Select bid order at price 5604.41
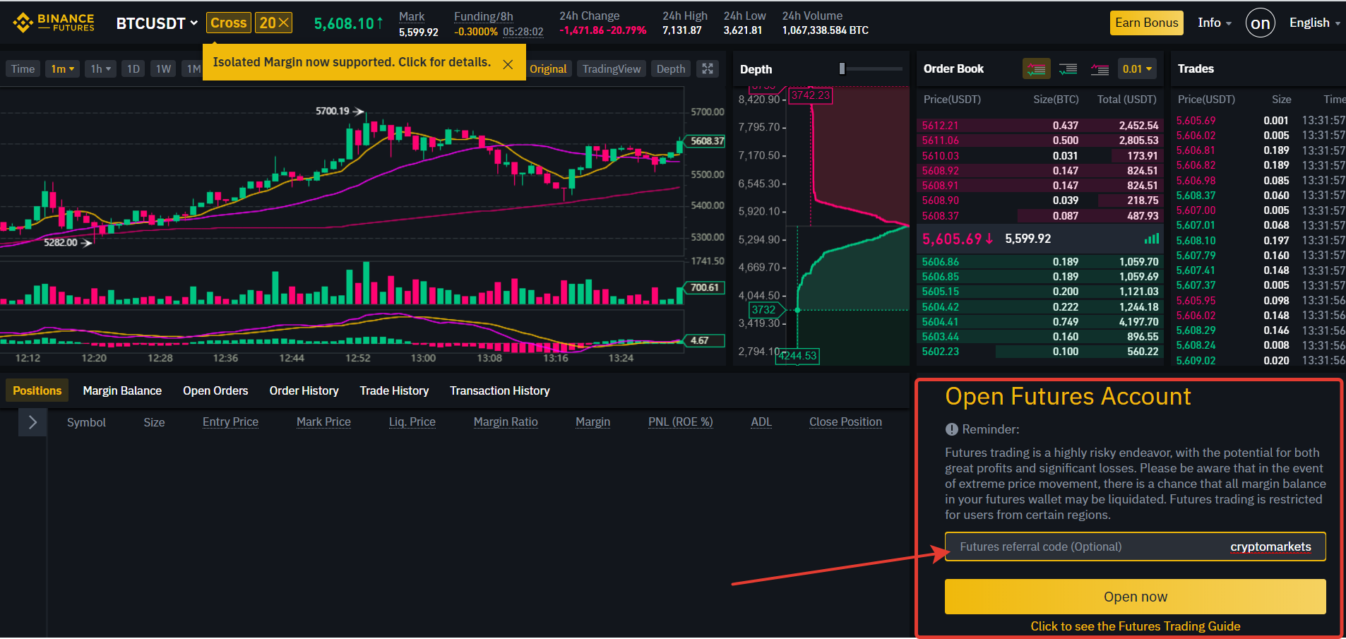1346x639 pixels. pos(1040,322)
